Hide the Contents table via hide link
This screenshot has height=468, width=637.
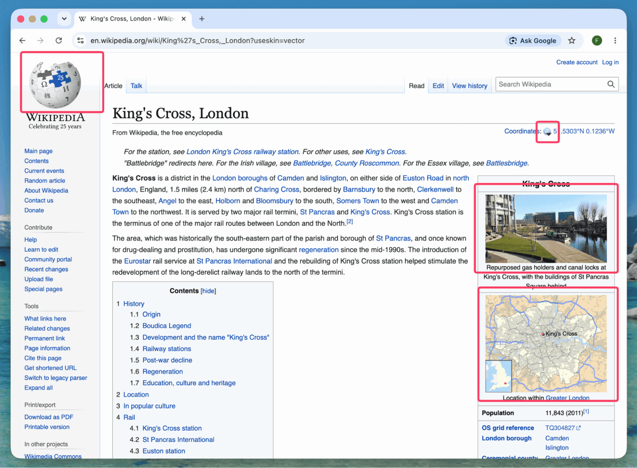208,291
